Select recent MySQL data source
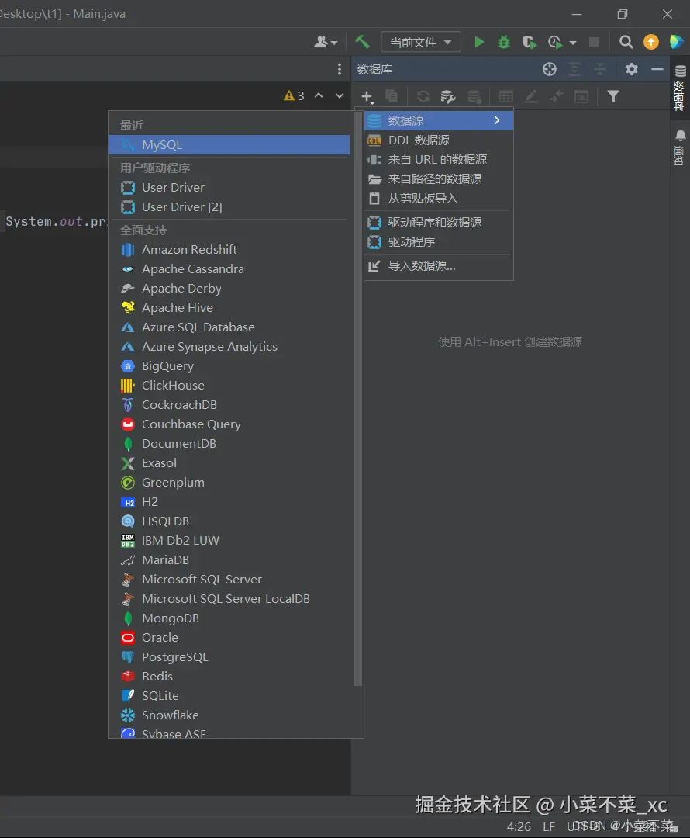690x838 pixels. [229, 145]
